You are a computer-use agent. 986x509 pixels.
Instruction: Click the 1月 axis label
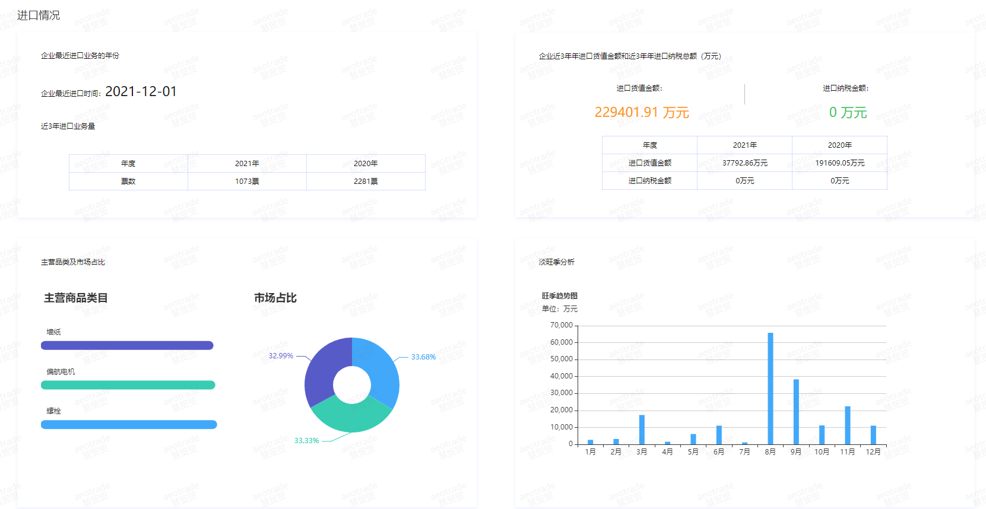click(x=590, y=452)
